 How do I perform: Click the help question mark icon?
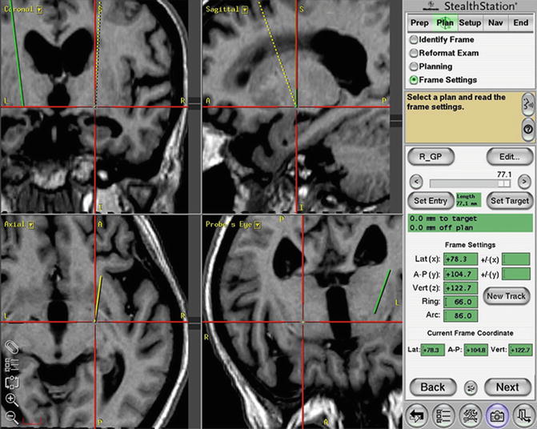coord(527,129)
